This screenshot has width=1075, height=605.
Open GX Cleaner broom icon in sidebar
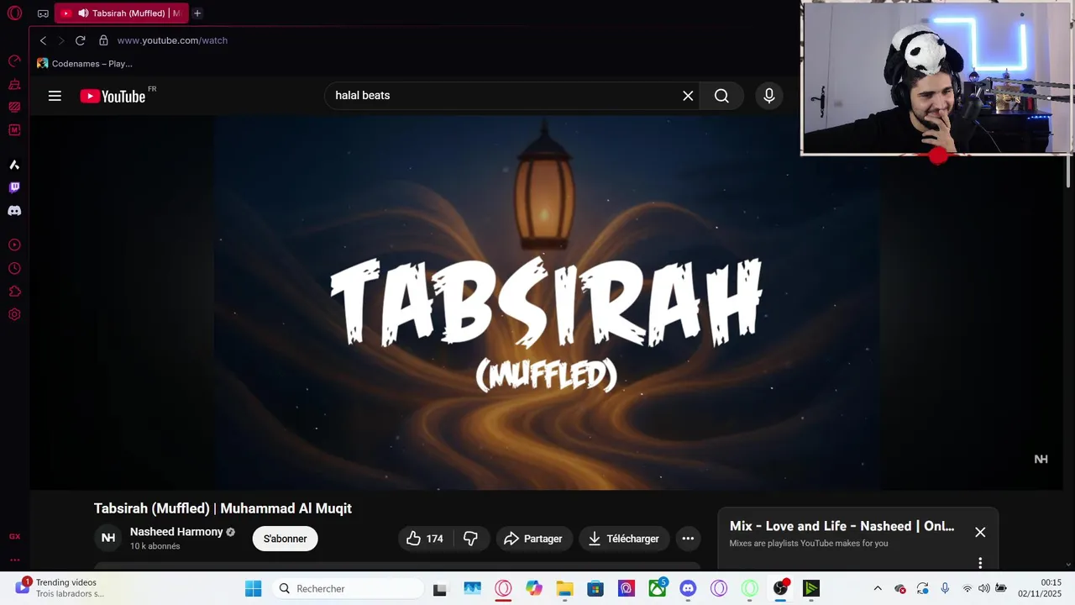coord(14,85)
